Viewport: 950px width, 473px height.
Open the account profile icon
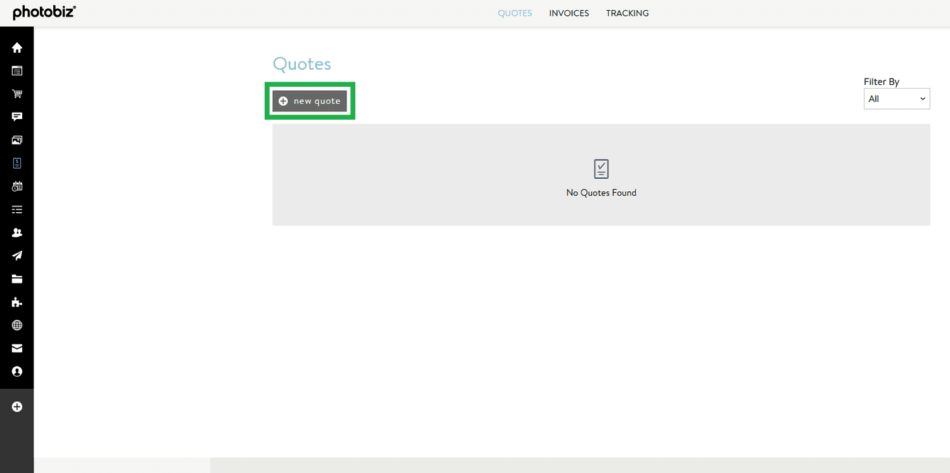click(17, 371)
